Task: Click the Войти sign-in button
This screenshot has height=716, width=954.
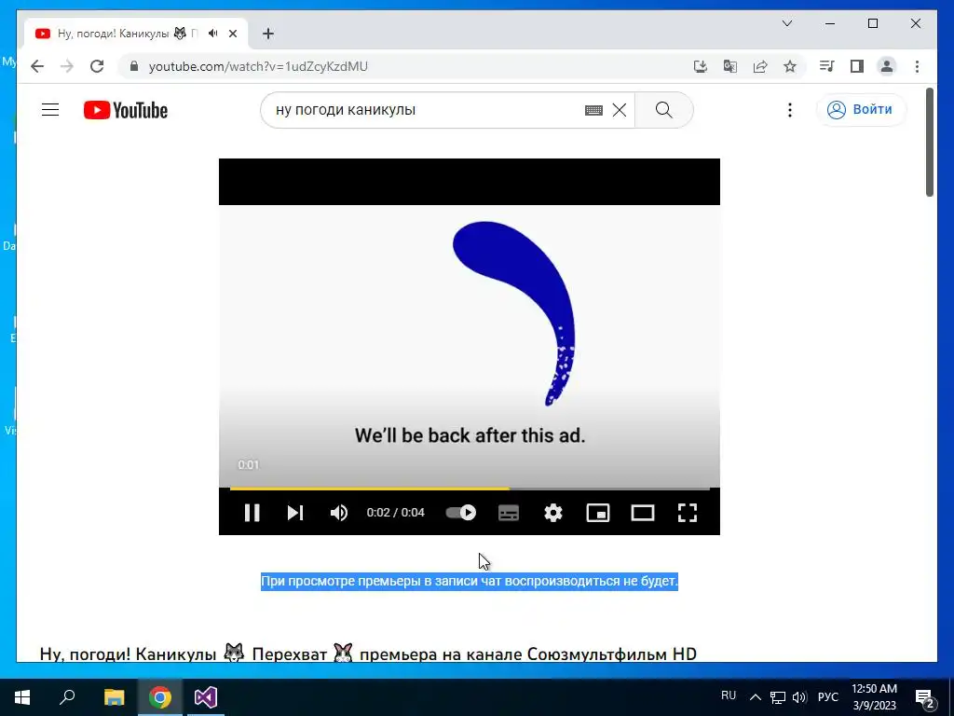Action: click(861, 110)
